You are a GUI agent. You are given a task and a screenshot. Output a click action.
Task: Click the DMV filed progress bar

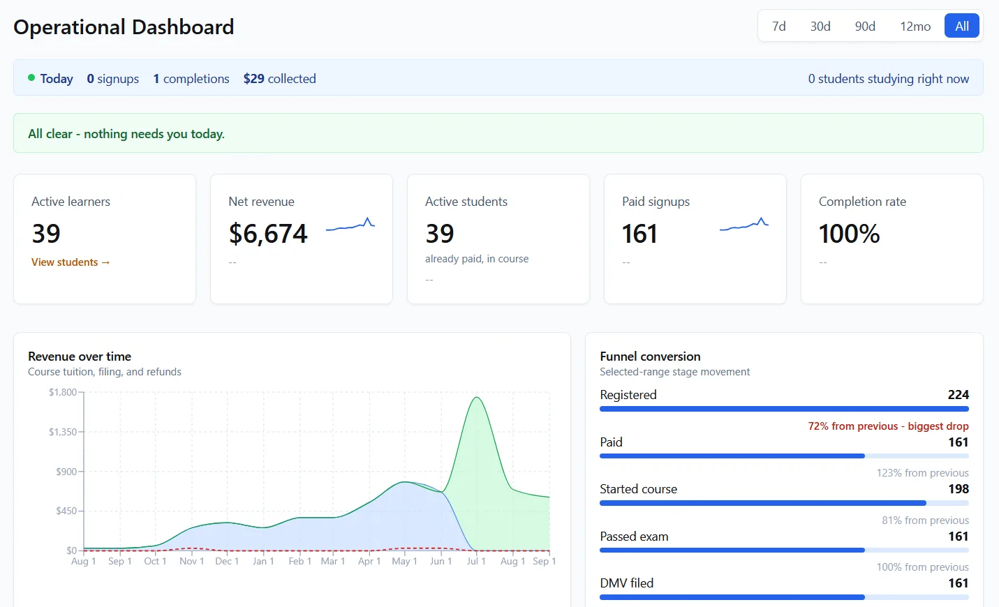pos(784,597)
